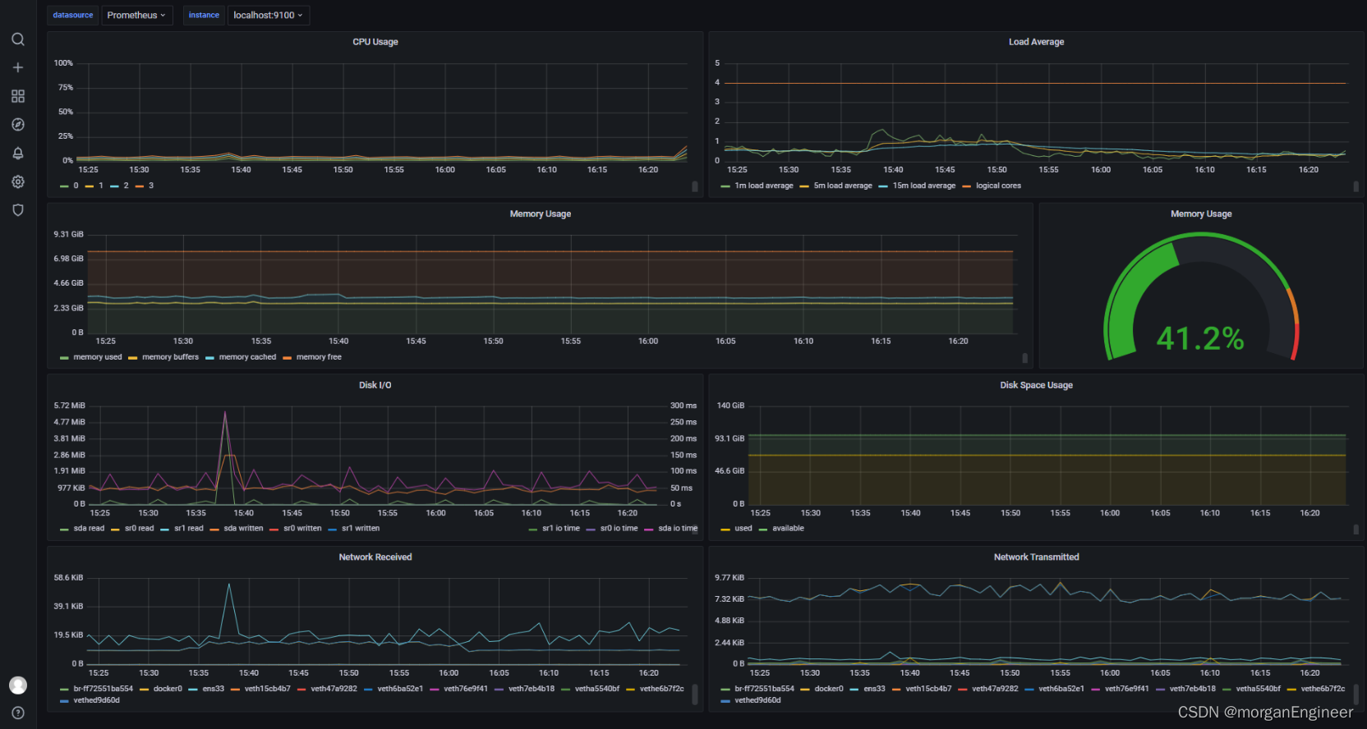1367x729 pixels.
Task: Open the Dashboards grid icon in sidebar
Action: tap(18, 96)
